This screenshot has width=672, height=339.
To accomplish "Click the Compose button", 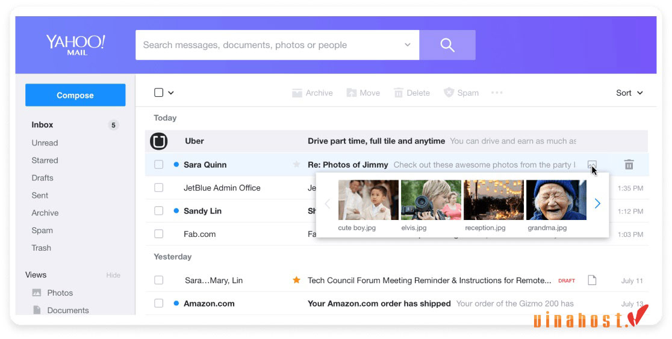I will coord(75,95).
